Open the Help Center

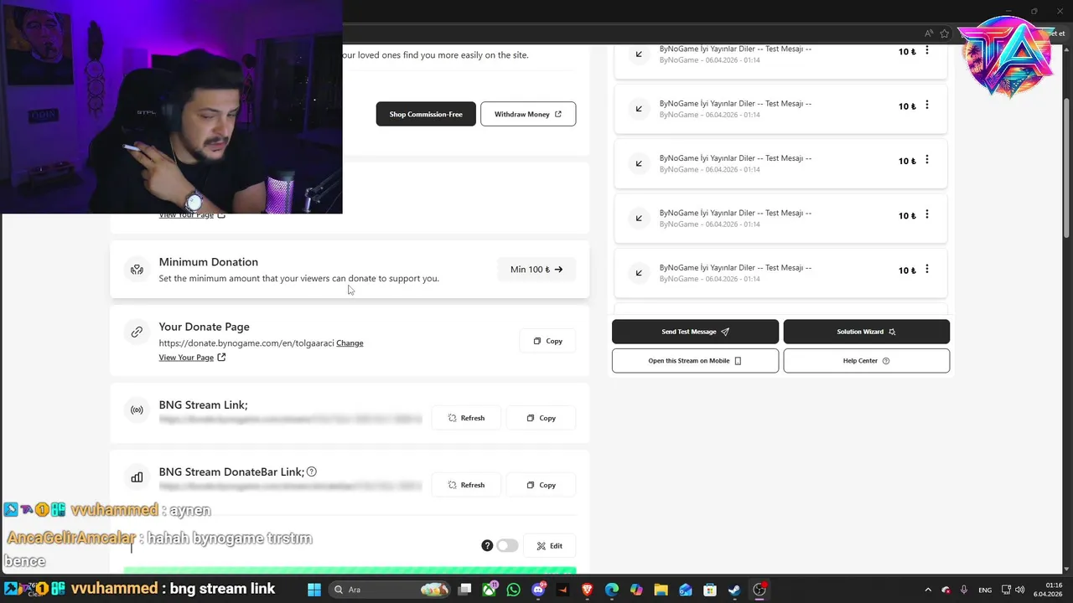point(866,361)
